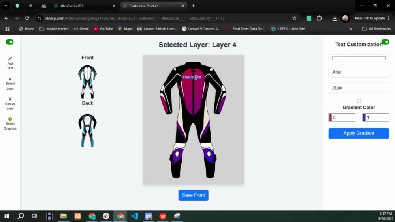395x222 pixels.
Task: Open the tab search dropdown arrow
Action: point(6,6)
